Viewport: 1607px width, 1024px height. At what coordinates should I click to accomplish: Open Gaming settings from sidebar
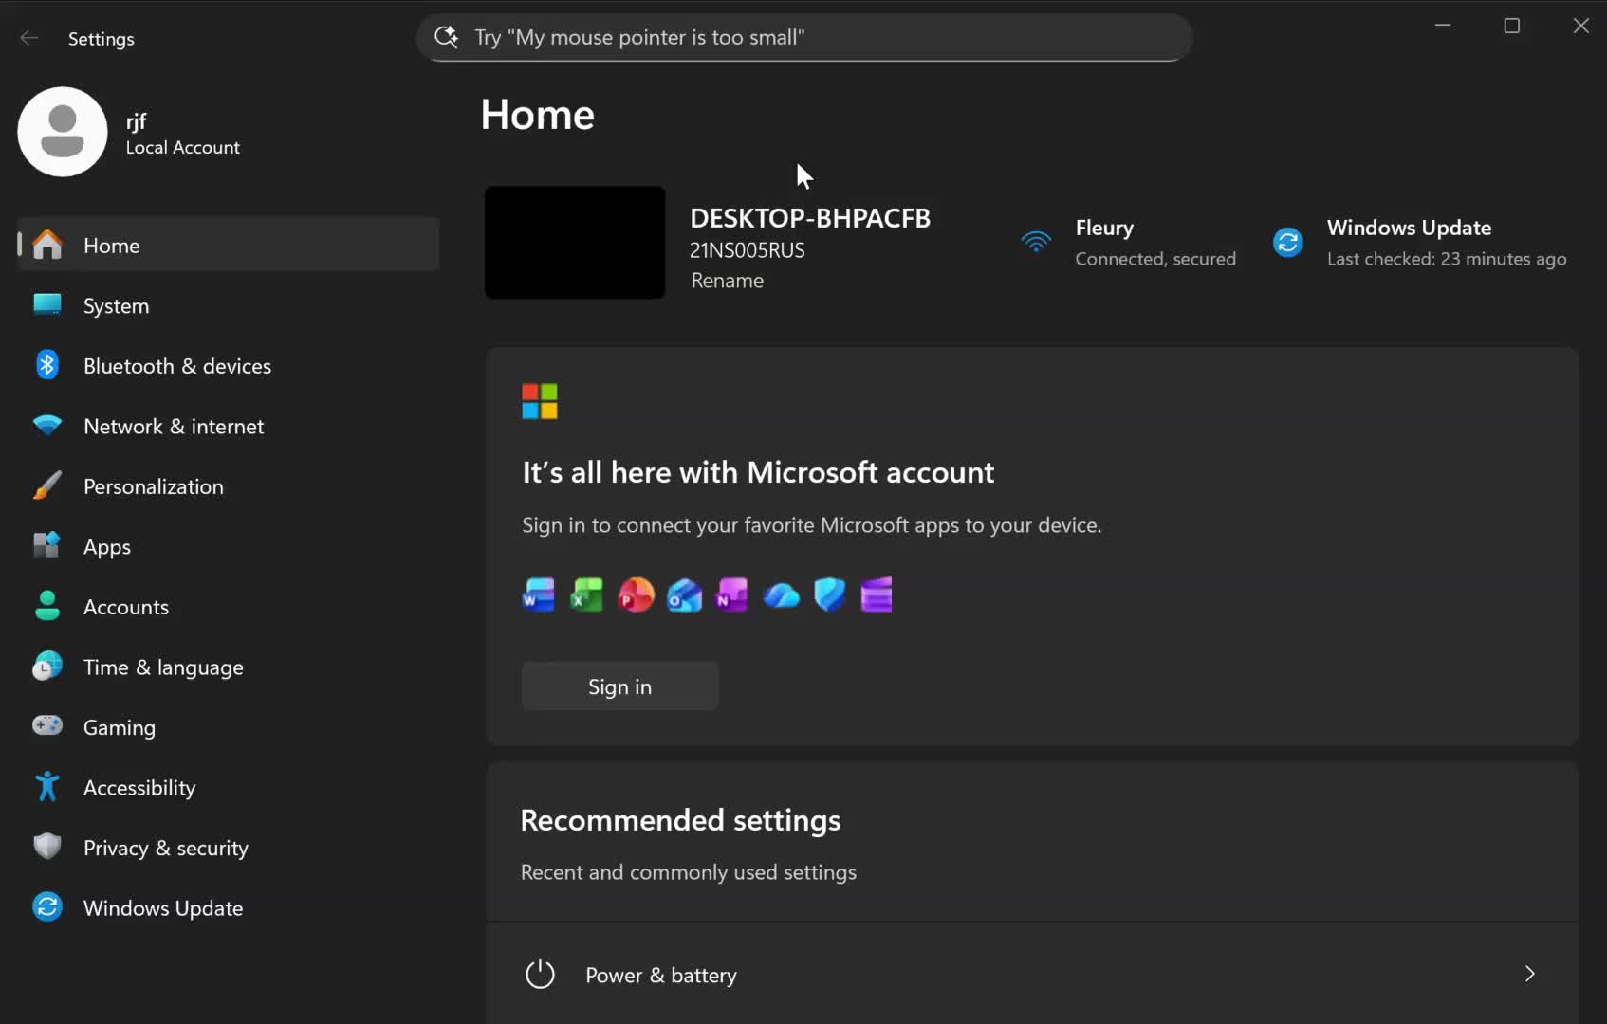119,727
